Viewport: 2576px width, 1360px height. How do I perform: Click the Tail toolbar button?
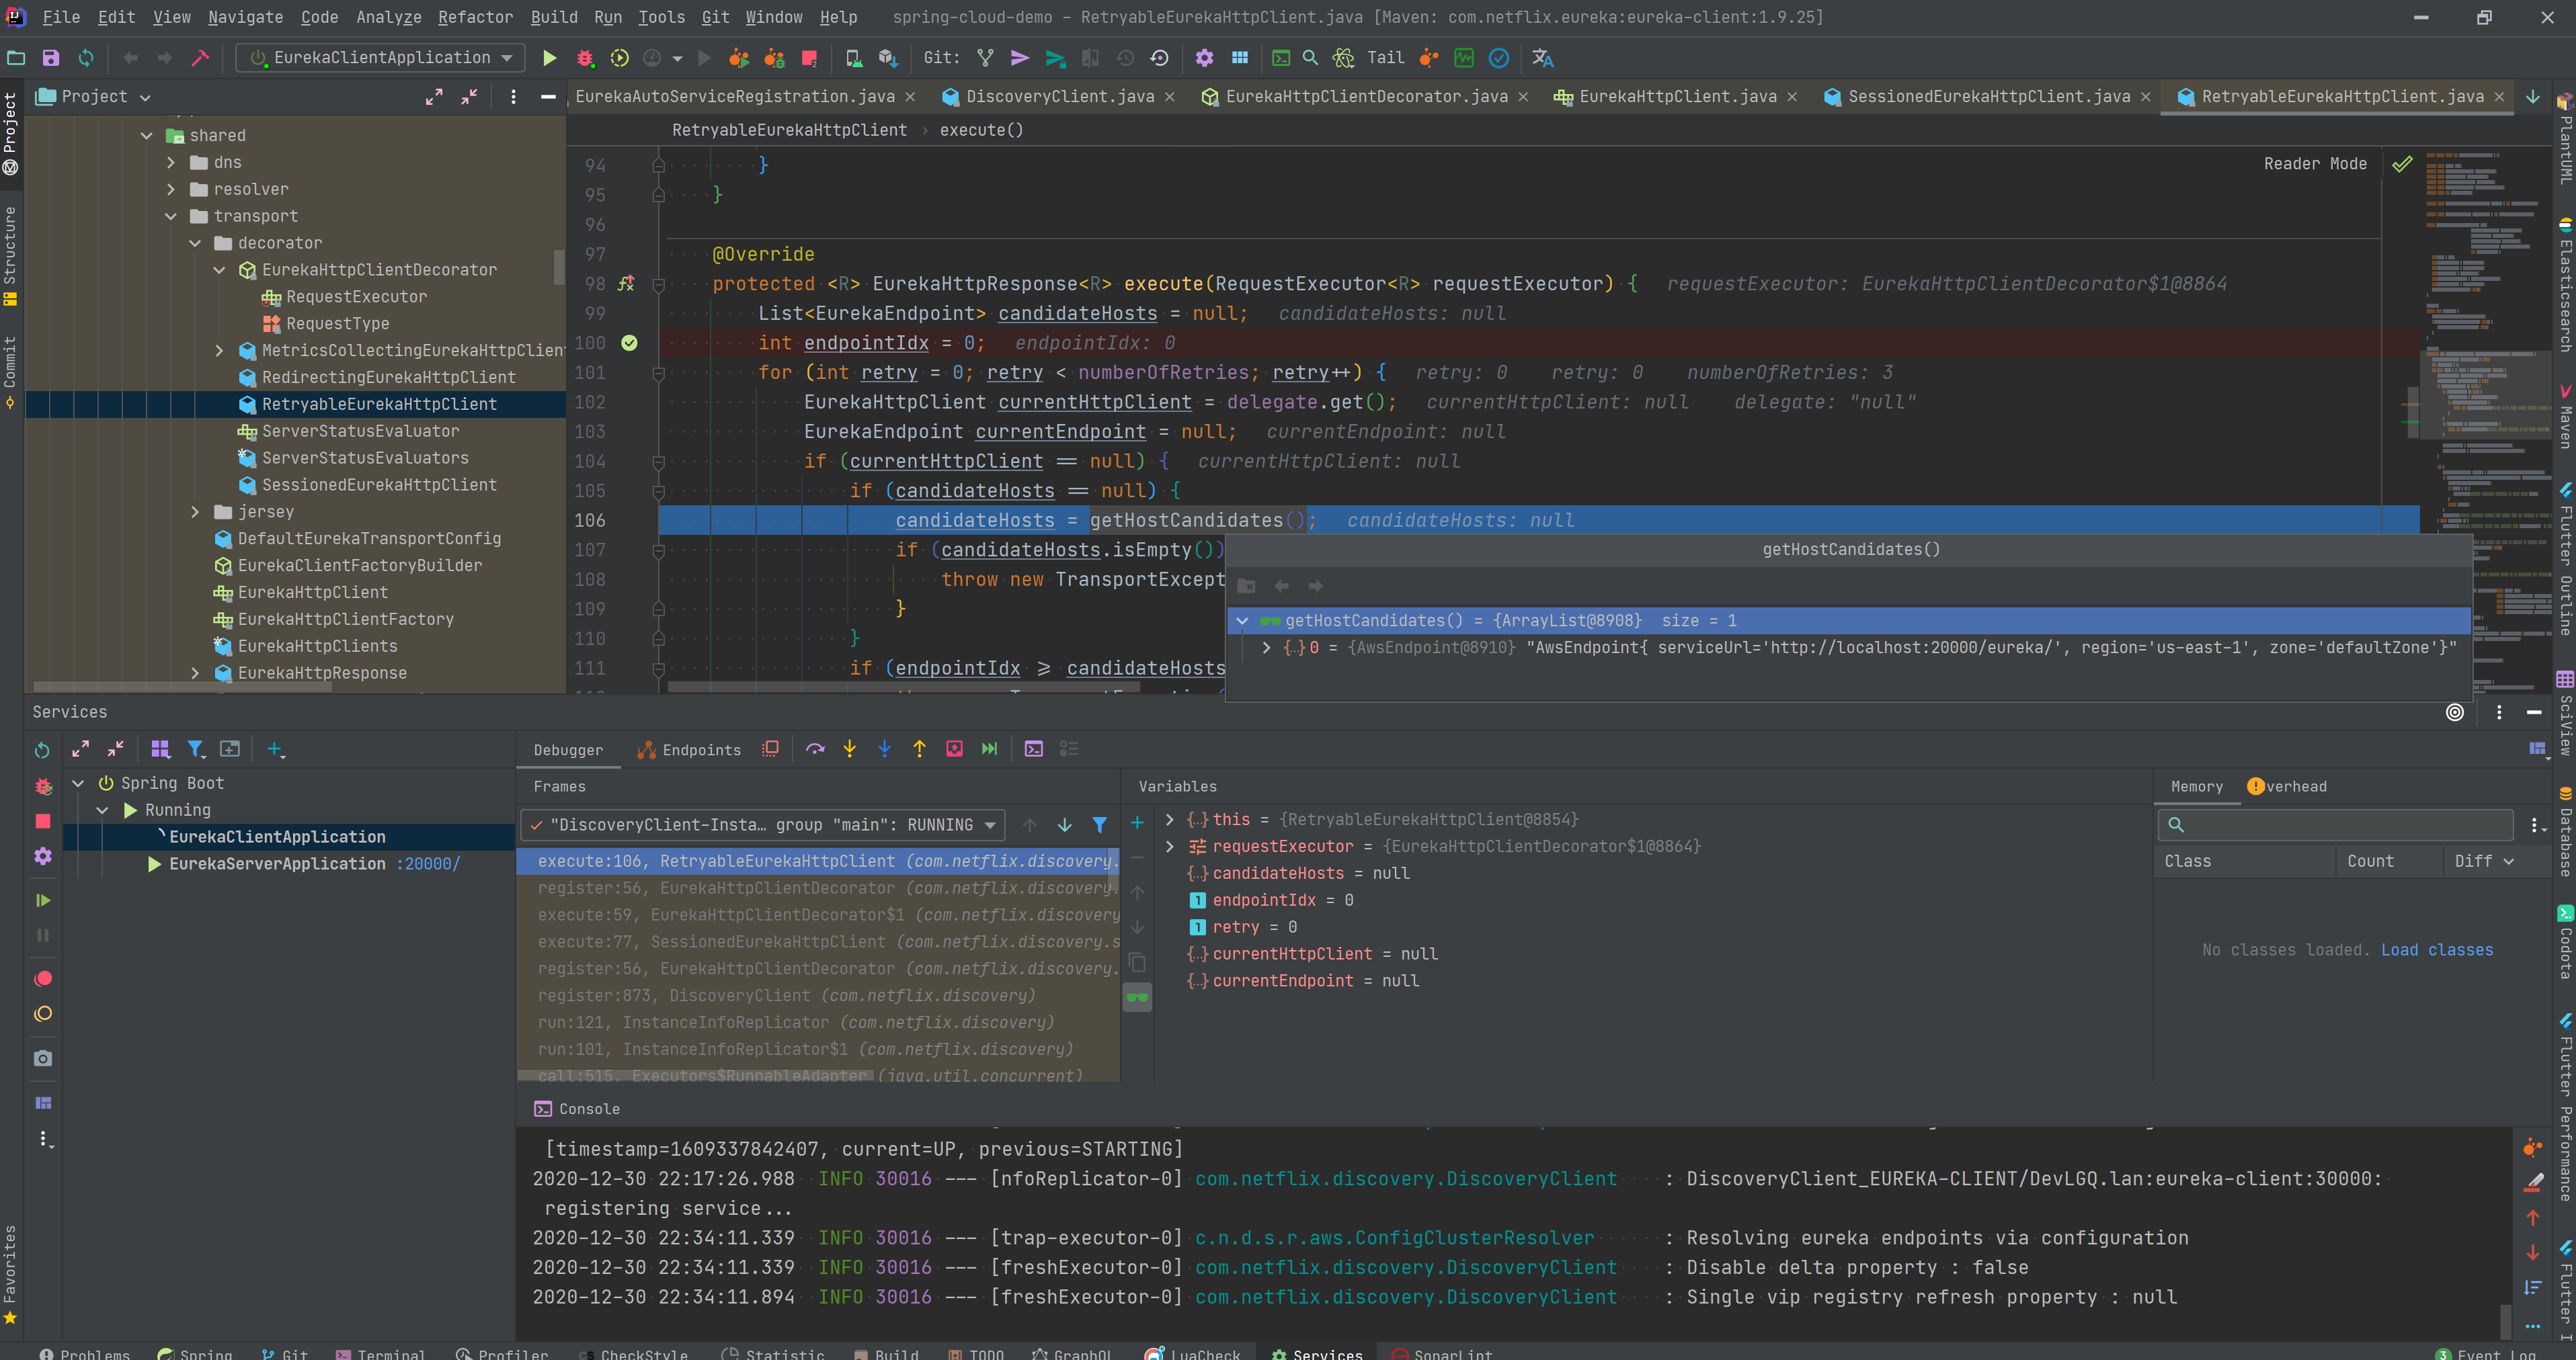[x=1385, y=58]
